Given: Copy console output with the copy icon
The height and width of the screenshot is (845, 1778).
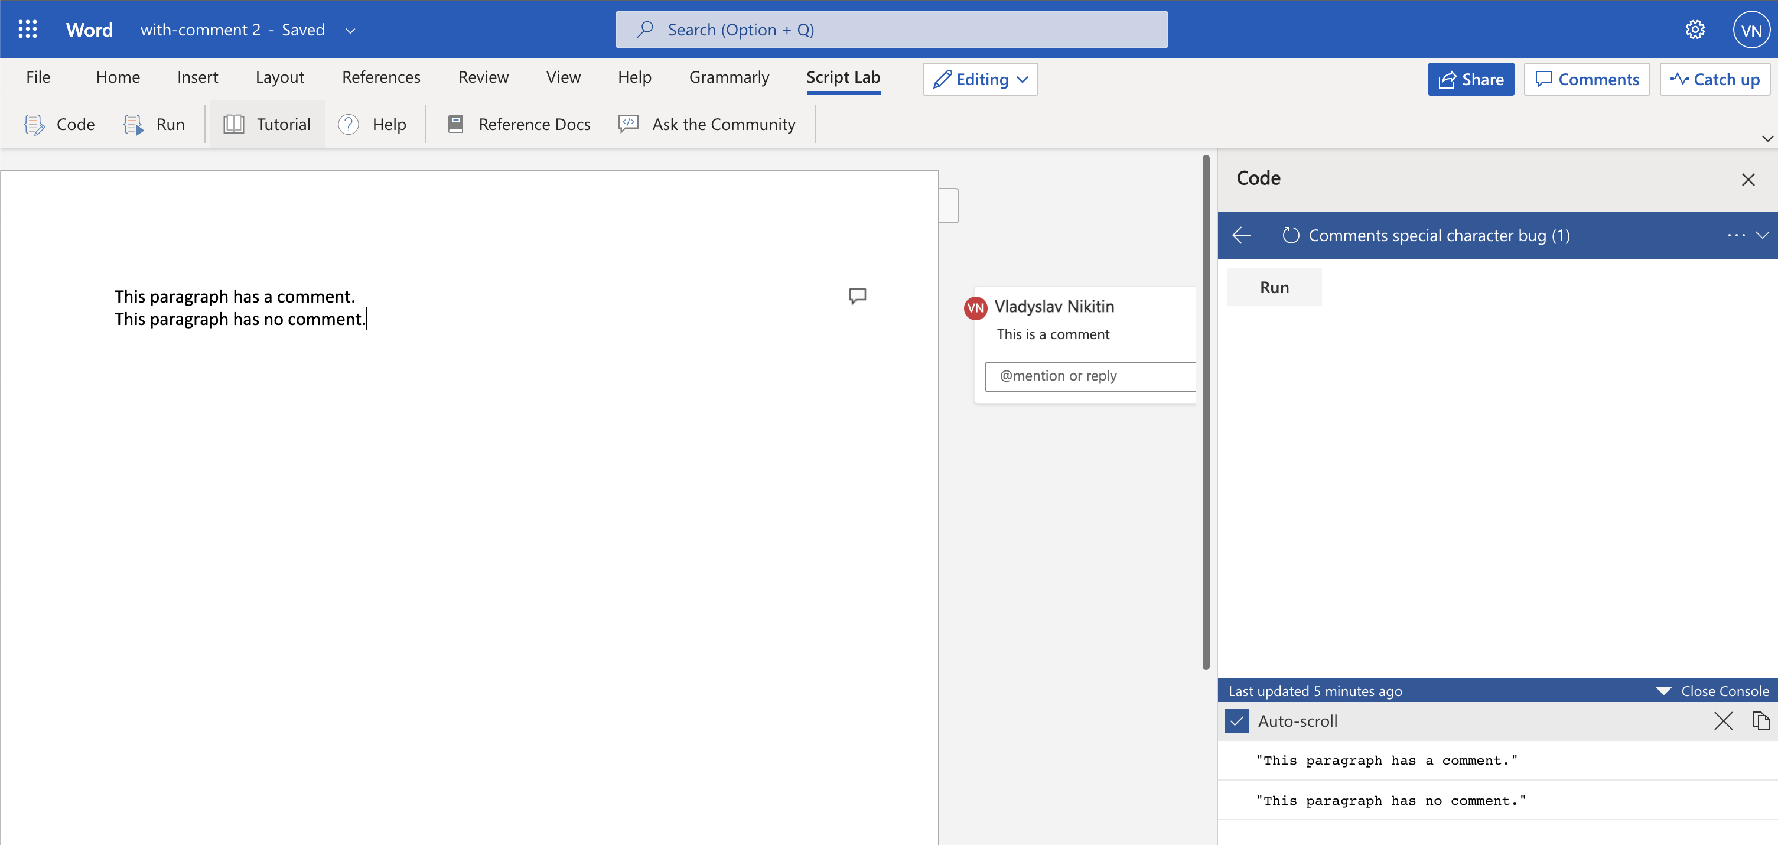Looking at the screenshot, I should click(x=1760, y=721).
